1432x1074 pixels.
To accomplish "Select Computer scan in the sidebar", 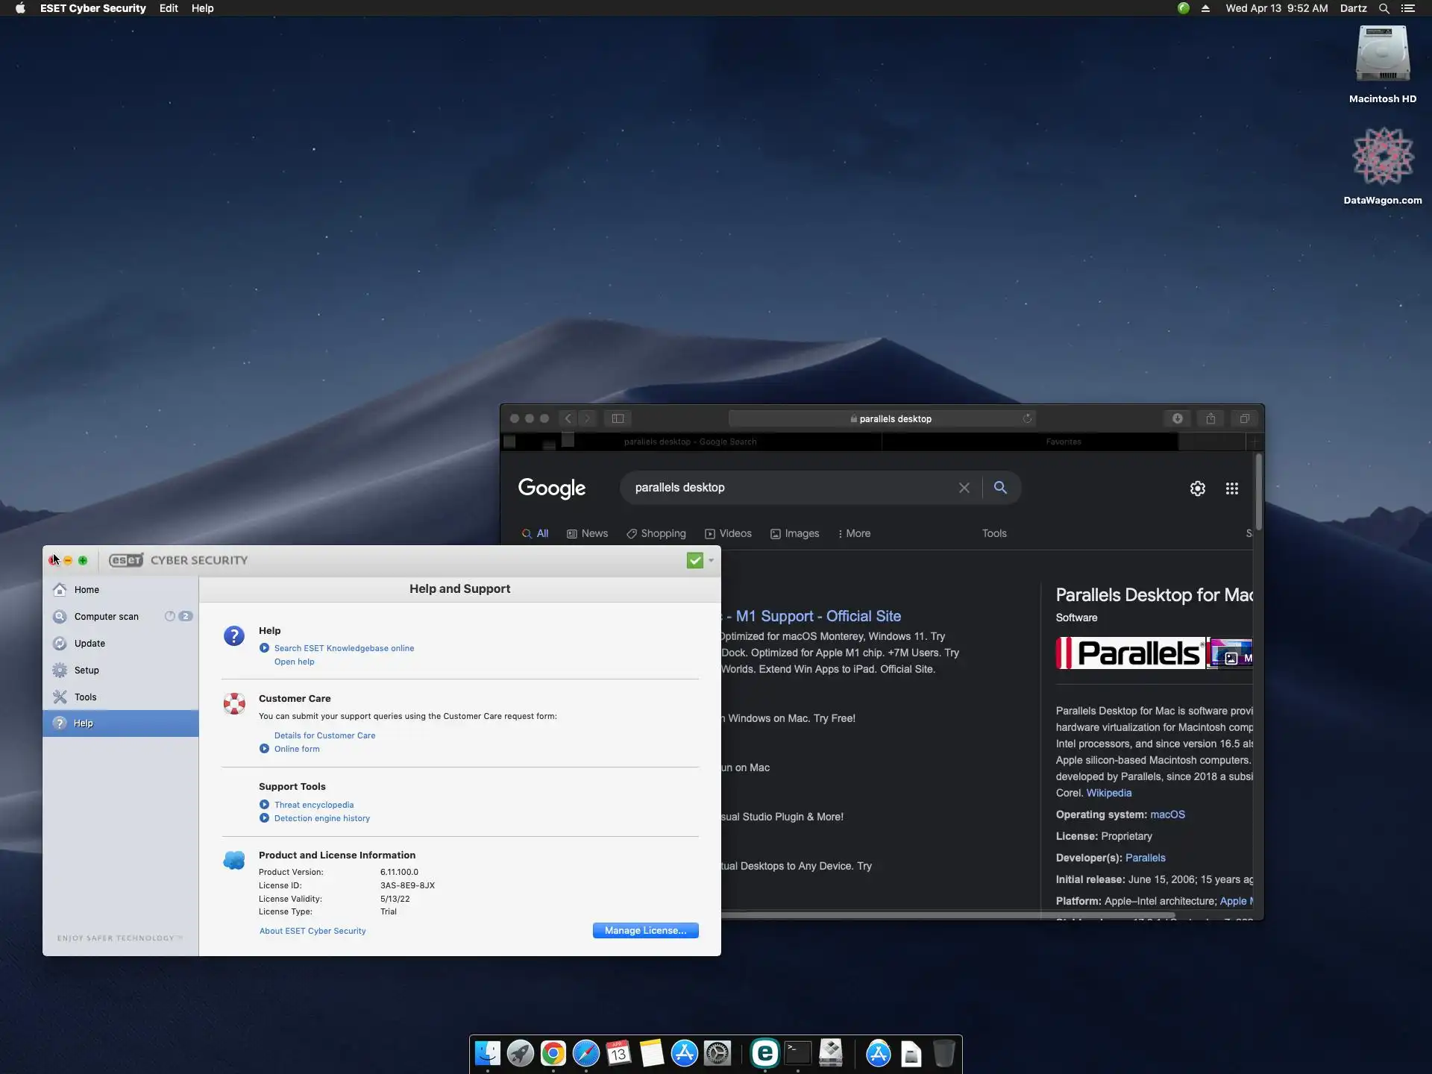I will (x=106, y=616).
